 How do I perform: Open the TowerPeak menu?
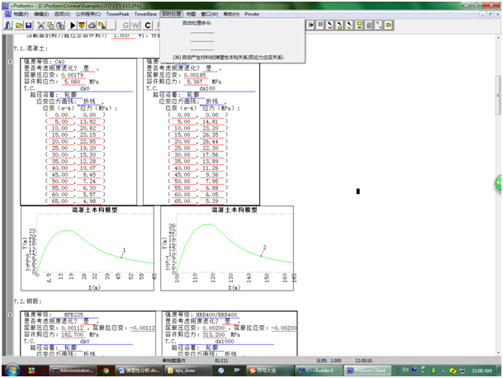[117, 14]
